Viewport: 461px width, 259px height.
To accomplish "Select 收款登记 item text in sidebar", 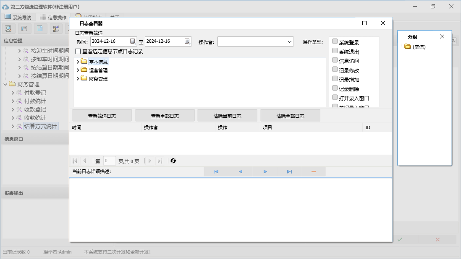I will pos(35,109).
